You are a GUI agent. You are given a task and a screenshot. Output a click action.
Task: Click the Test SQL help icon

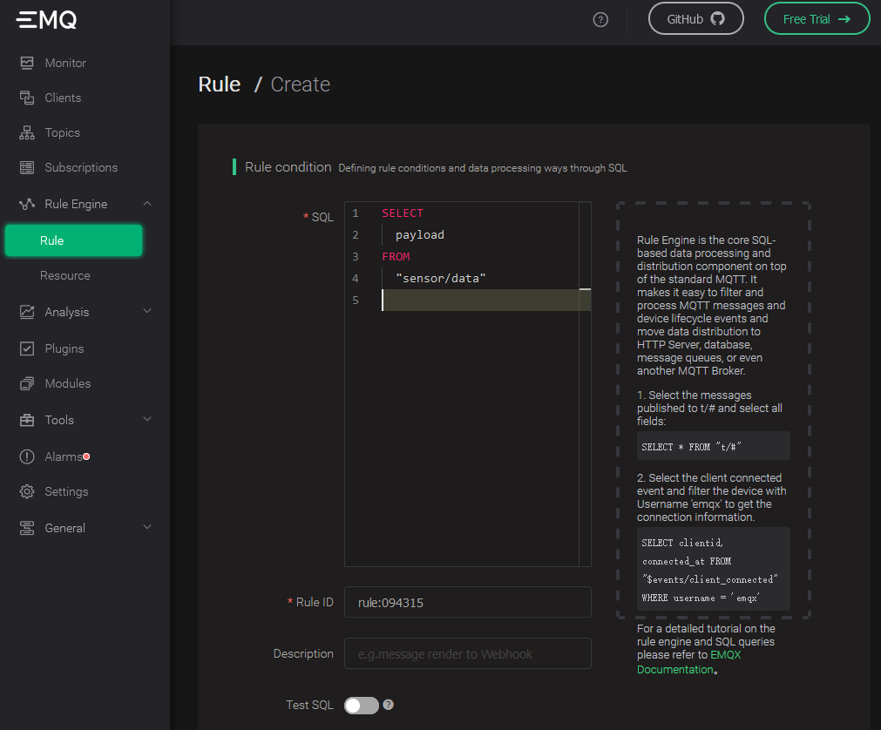tap(388, 705)
